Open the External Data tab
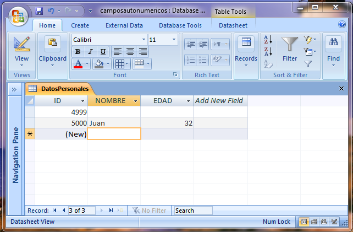Image resolution: width=353 pixels, height=232 pixels. (124, 25)
